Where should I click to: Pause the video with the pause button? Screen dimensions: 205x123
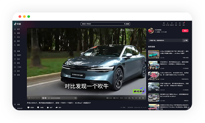pyautogui.click(x=29, y=98)
